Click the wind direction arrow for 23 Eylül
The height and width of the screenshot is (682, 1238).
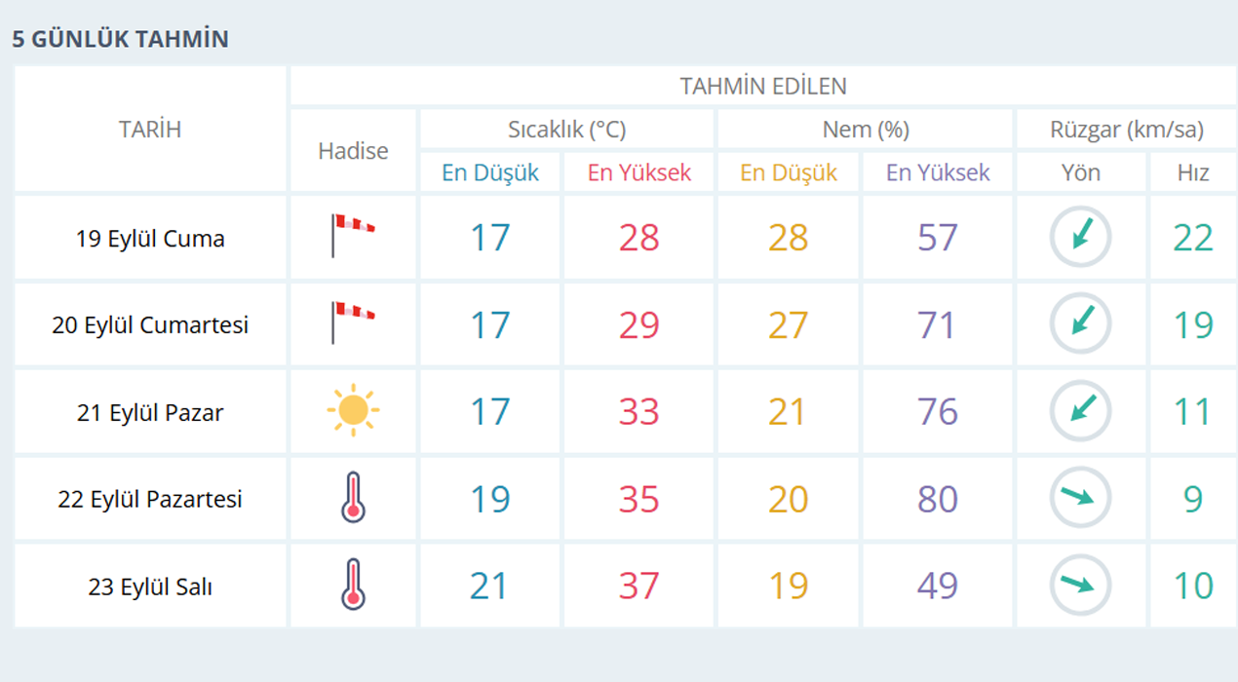tap(1080, 585)
